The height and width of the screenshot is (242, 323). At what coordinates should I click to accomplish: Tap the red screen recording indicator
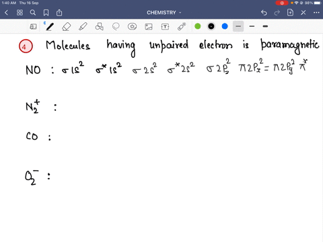point(282,3)
